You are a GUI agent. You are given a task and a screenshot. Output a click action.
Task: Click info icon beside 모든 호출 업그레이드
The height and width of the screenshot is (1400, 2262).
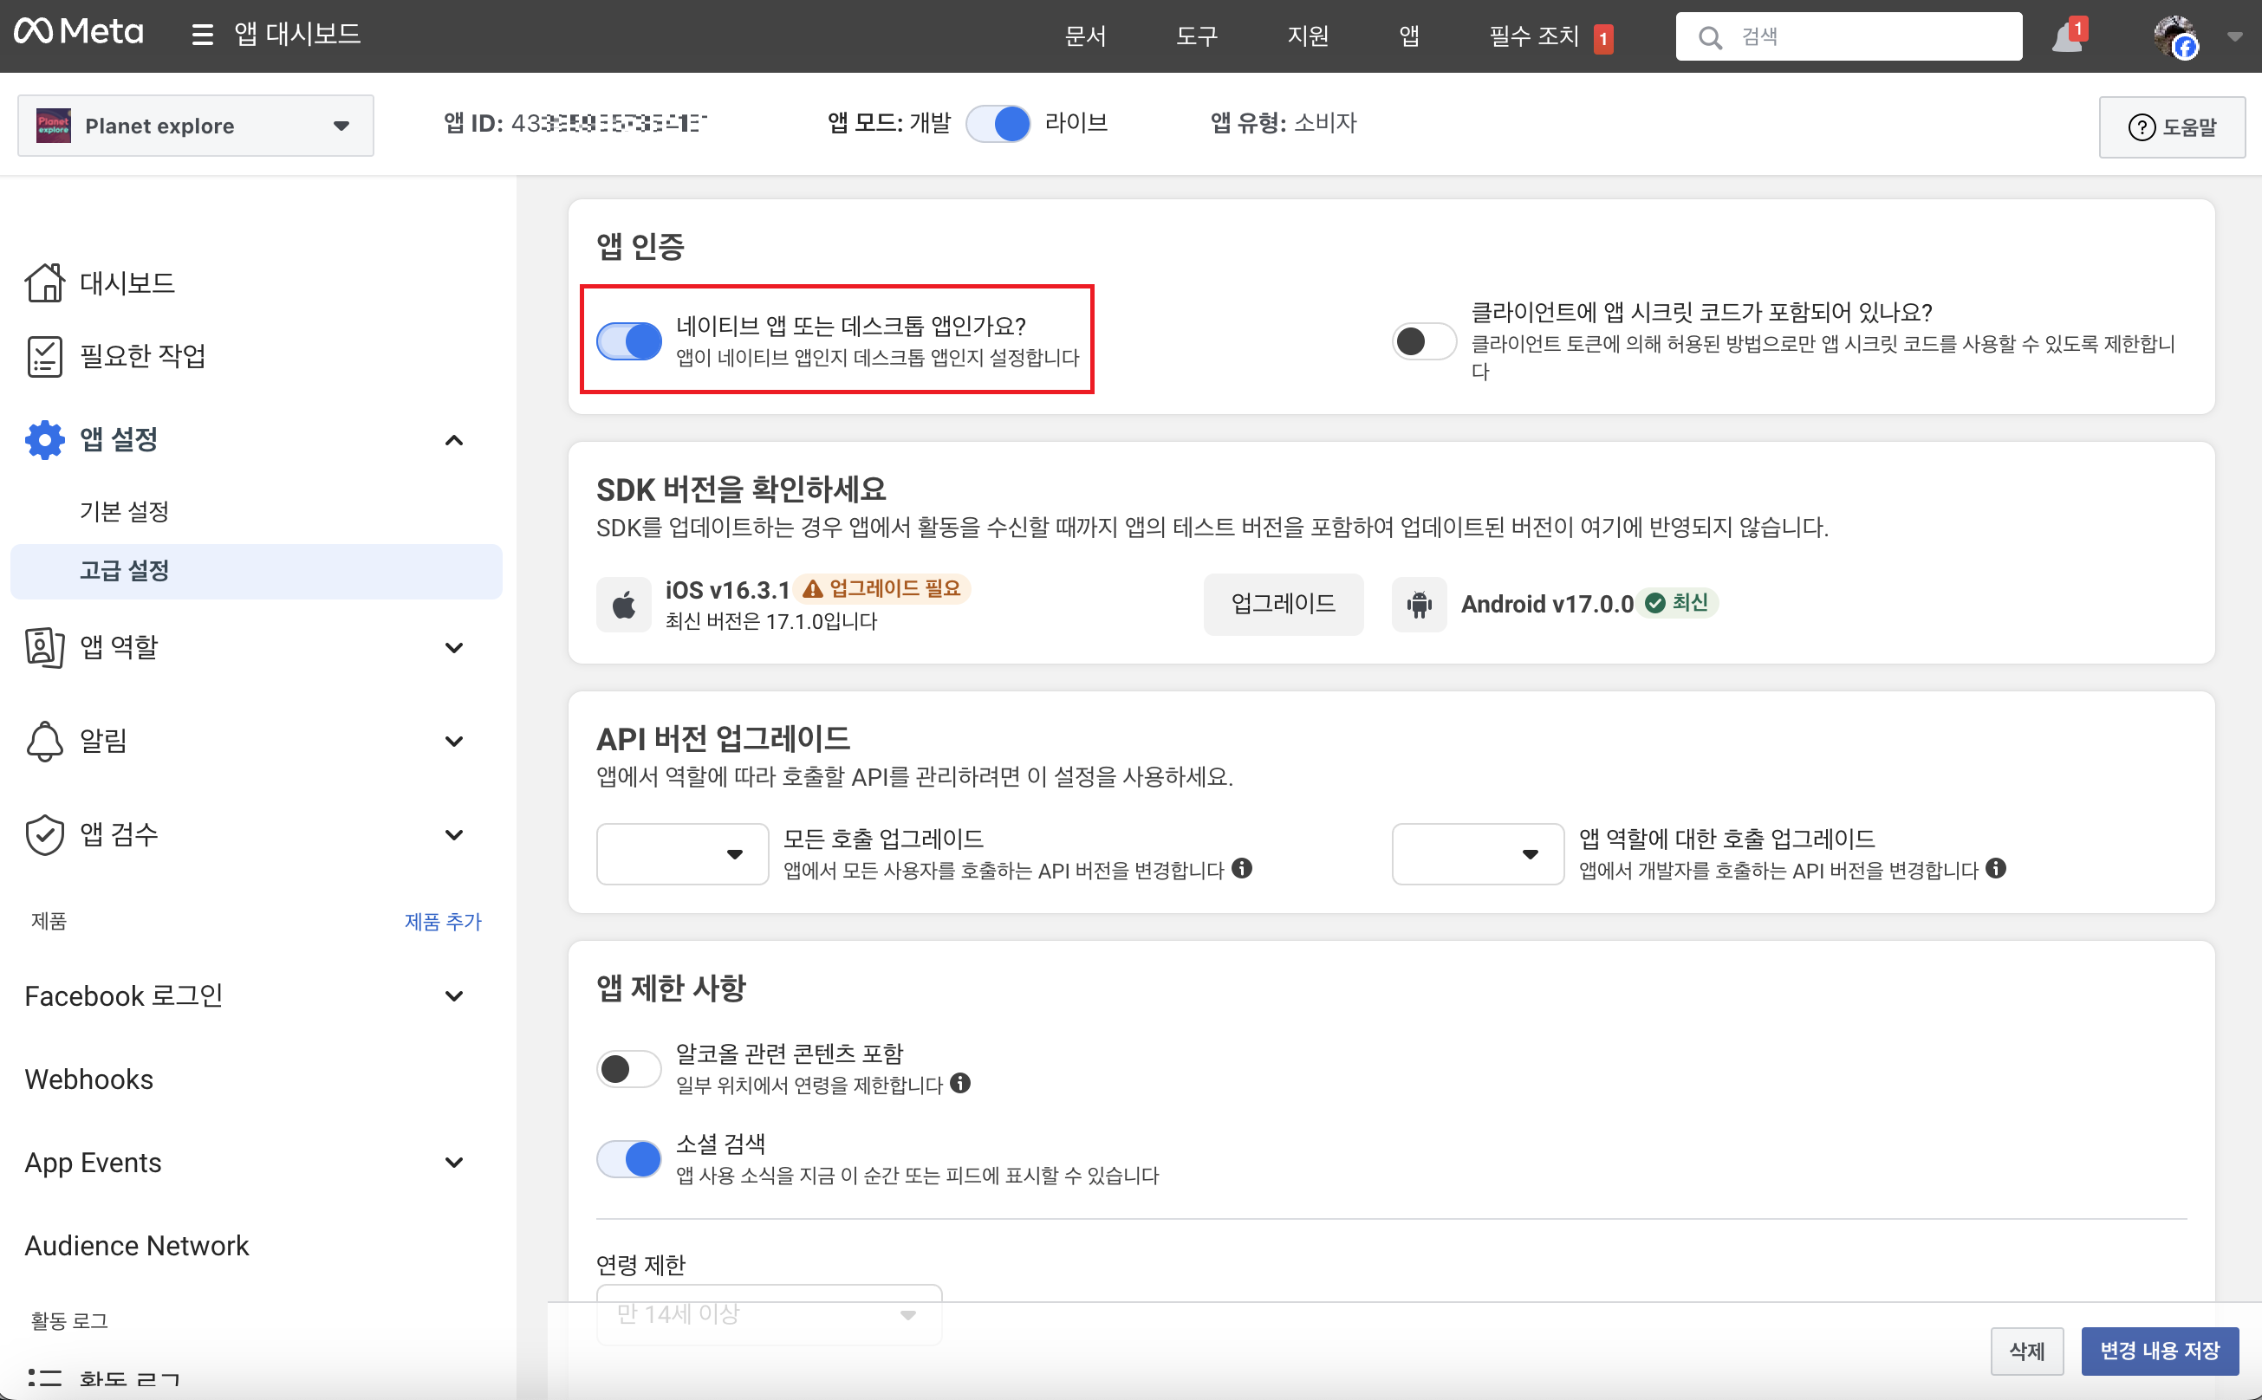[1242, 869]
